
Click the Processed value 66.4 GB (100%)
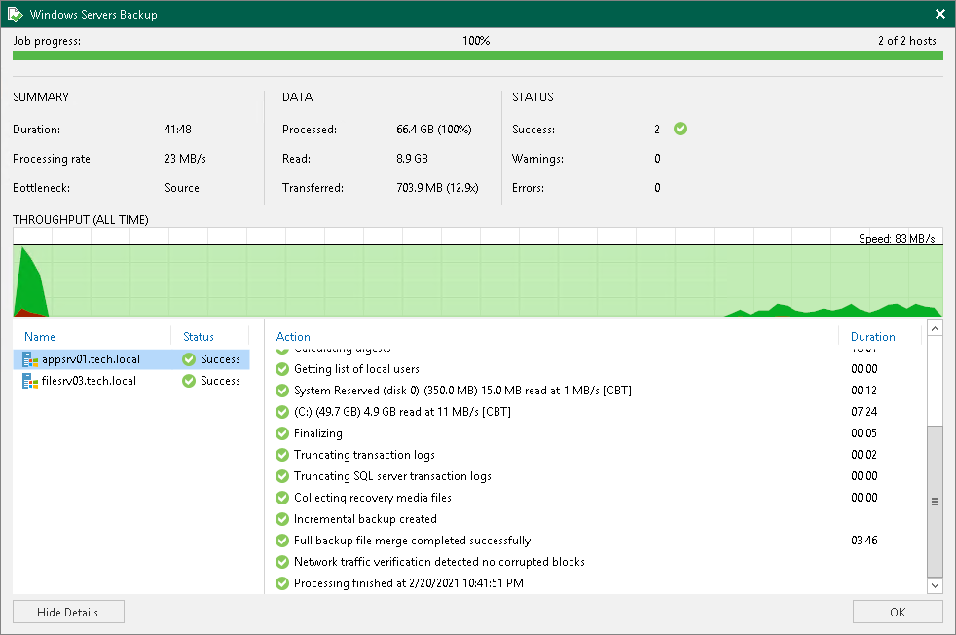pos(434,130)
